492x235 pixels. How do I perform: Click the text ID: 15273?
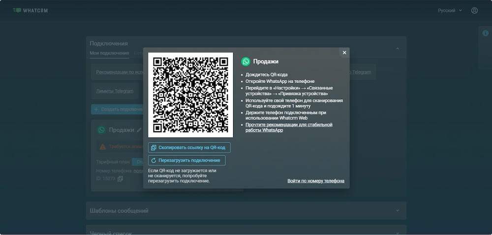(106, 178)
